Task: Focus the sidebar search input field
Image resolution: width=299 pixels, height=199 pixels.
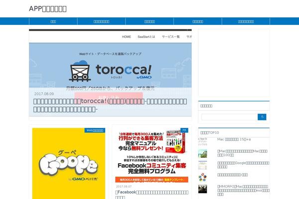Action: point(229,117)
